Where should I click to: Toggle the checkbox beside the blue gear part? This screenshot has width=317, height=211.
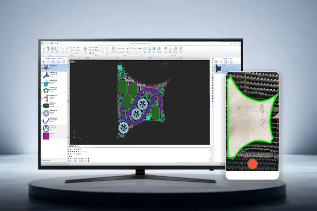(x=41, y=114)
